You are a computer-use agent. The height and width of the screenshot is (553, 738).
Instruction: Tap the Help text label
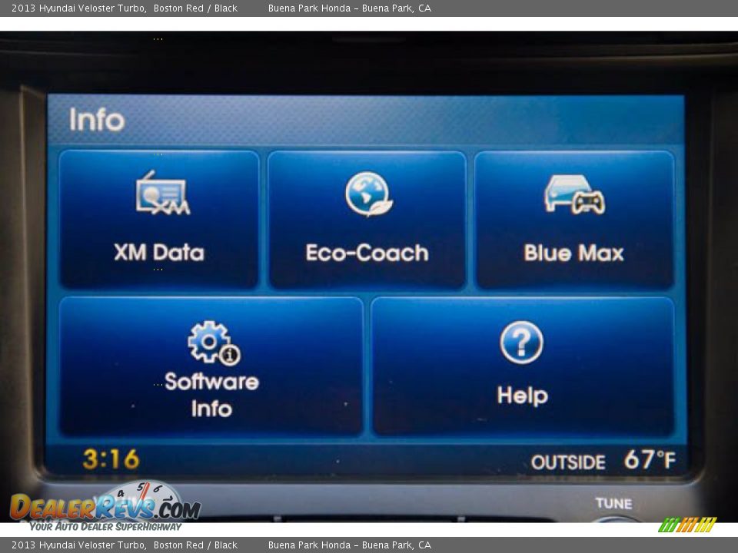(522, 396)
